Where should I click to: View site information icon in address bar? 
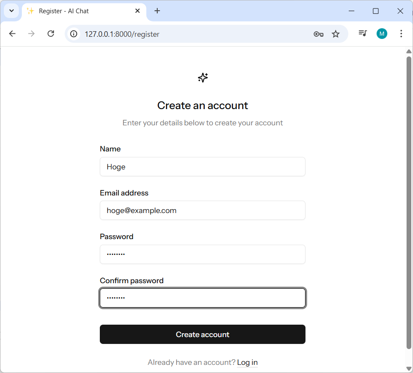pos(74,34)
